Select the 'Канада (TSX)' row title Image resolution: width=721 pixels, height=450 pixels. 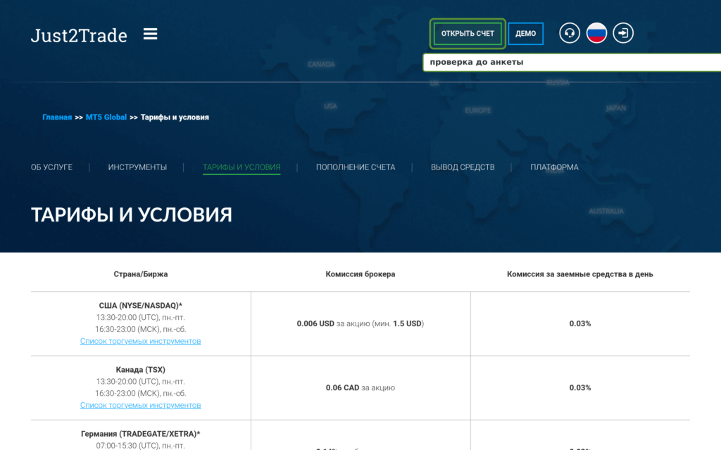click(141, 370)
